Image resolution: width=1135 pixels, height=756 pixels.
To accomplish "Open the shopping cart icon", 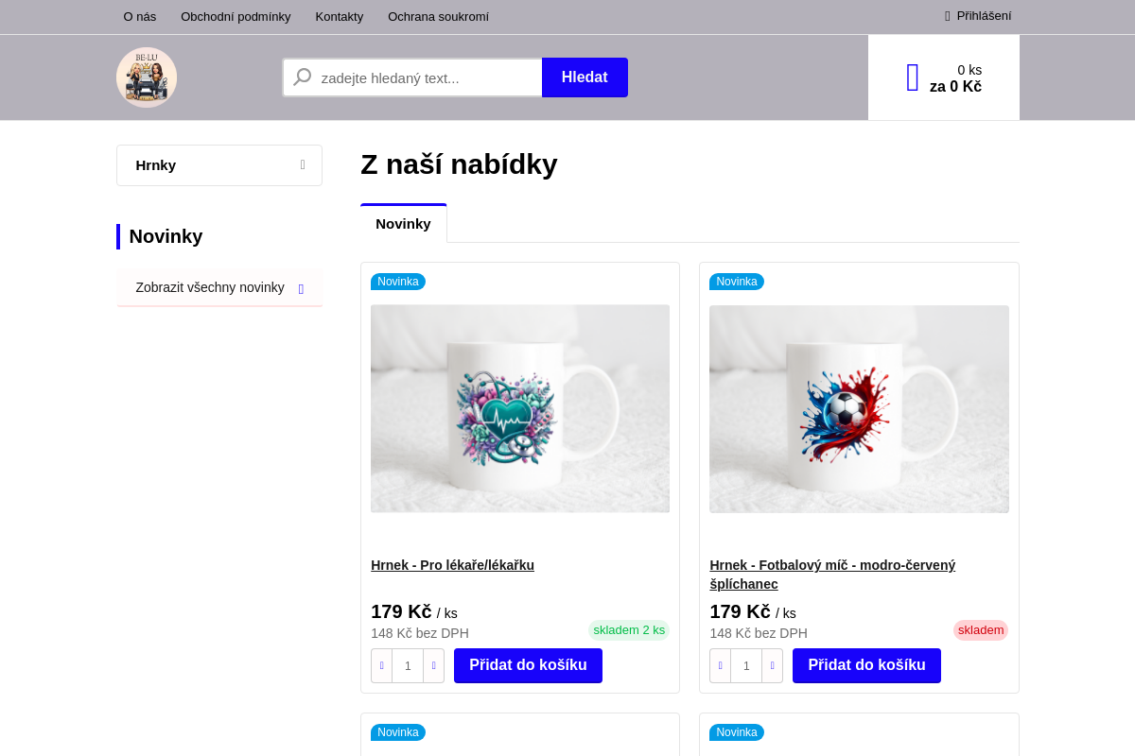I will tap(912, 77).
